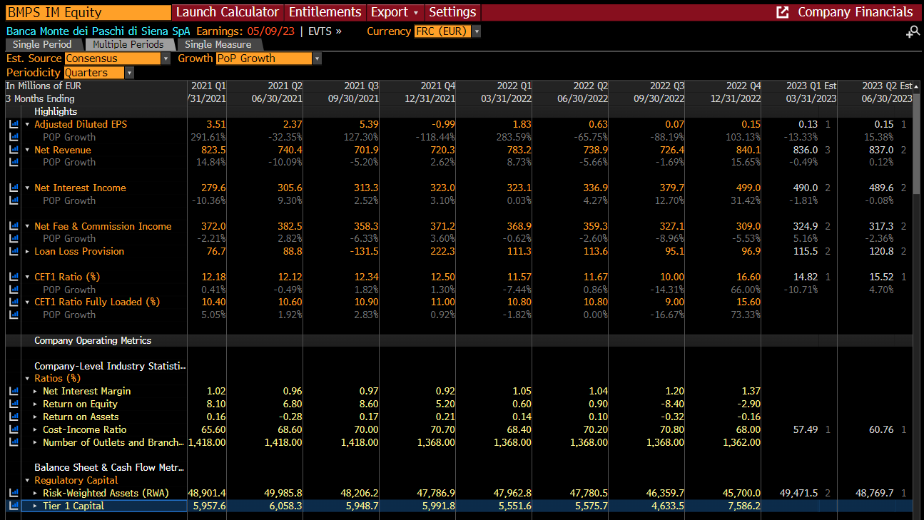Screen dimensions: 924x520
Task: Click chart icon for Net Interest Margin
Action: pos(14,391)
